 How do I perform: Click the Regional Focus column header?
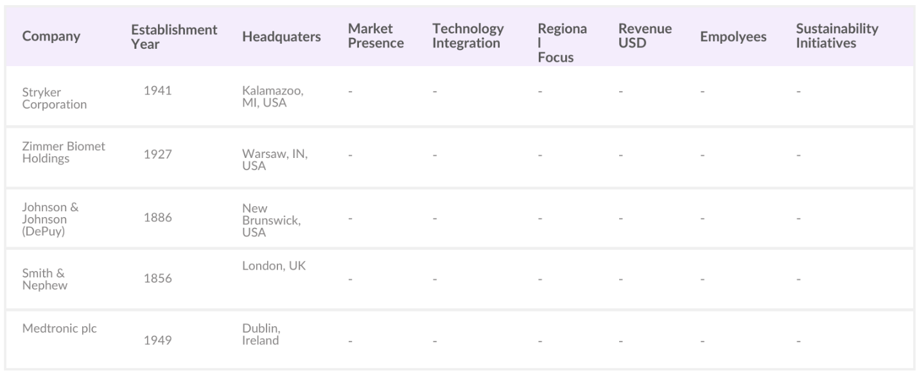(x=562, y=44)
